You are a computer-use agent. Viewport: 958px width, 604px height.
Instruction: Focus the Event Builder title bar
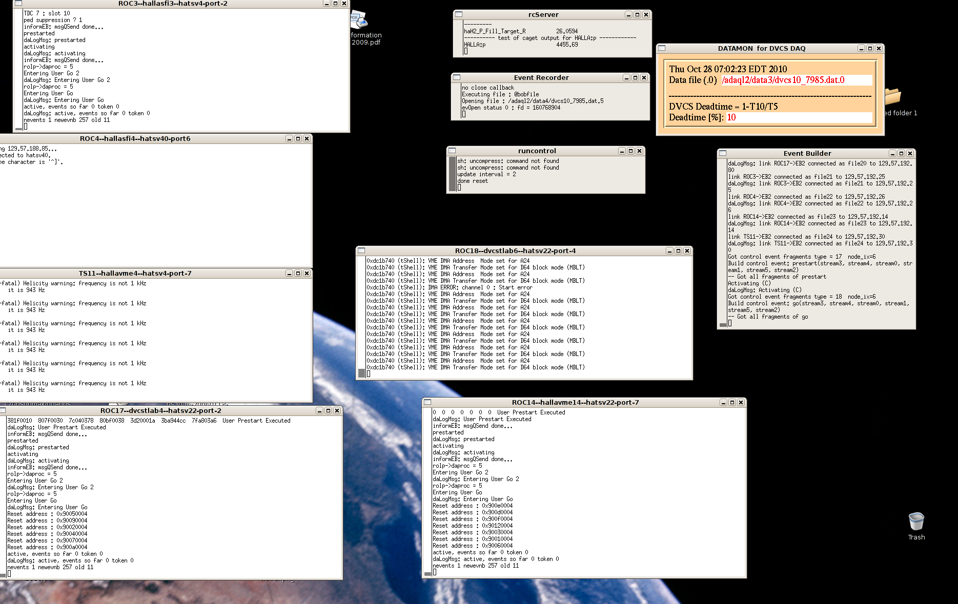[807, 154]
